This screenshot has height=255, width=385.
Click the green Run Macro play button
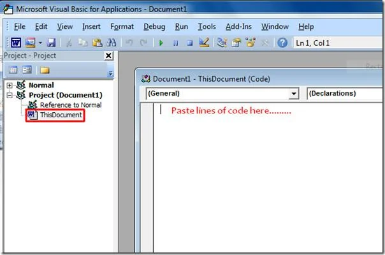click(161, 43)
